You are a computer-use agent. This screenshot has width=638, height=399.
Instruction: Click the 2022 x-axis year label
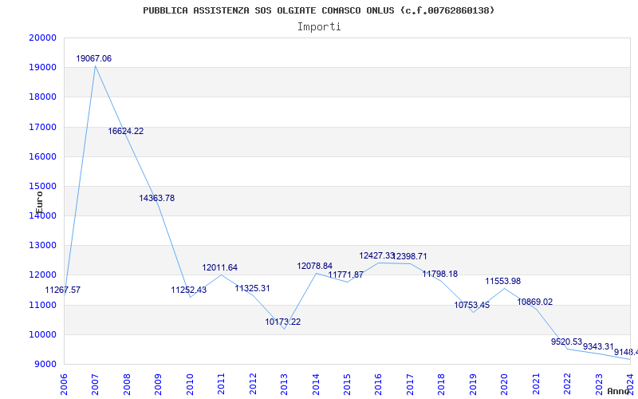[567, 384]
